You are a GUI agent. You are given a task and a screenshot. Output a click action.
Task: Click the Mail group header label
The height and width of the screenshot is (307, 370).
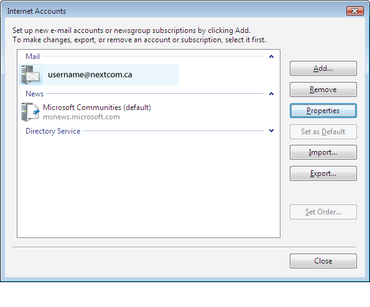32,57
